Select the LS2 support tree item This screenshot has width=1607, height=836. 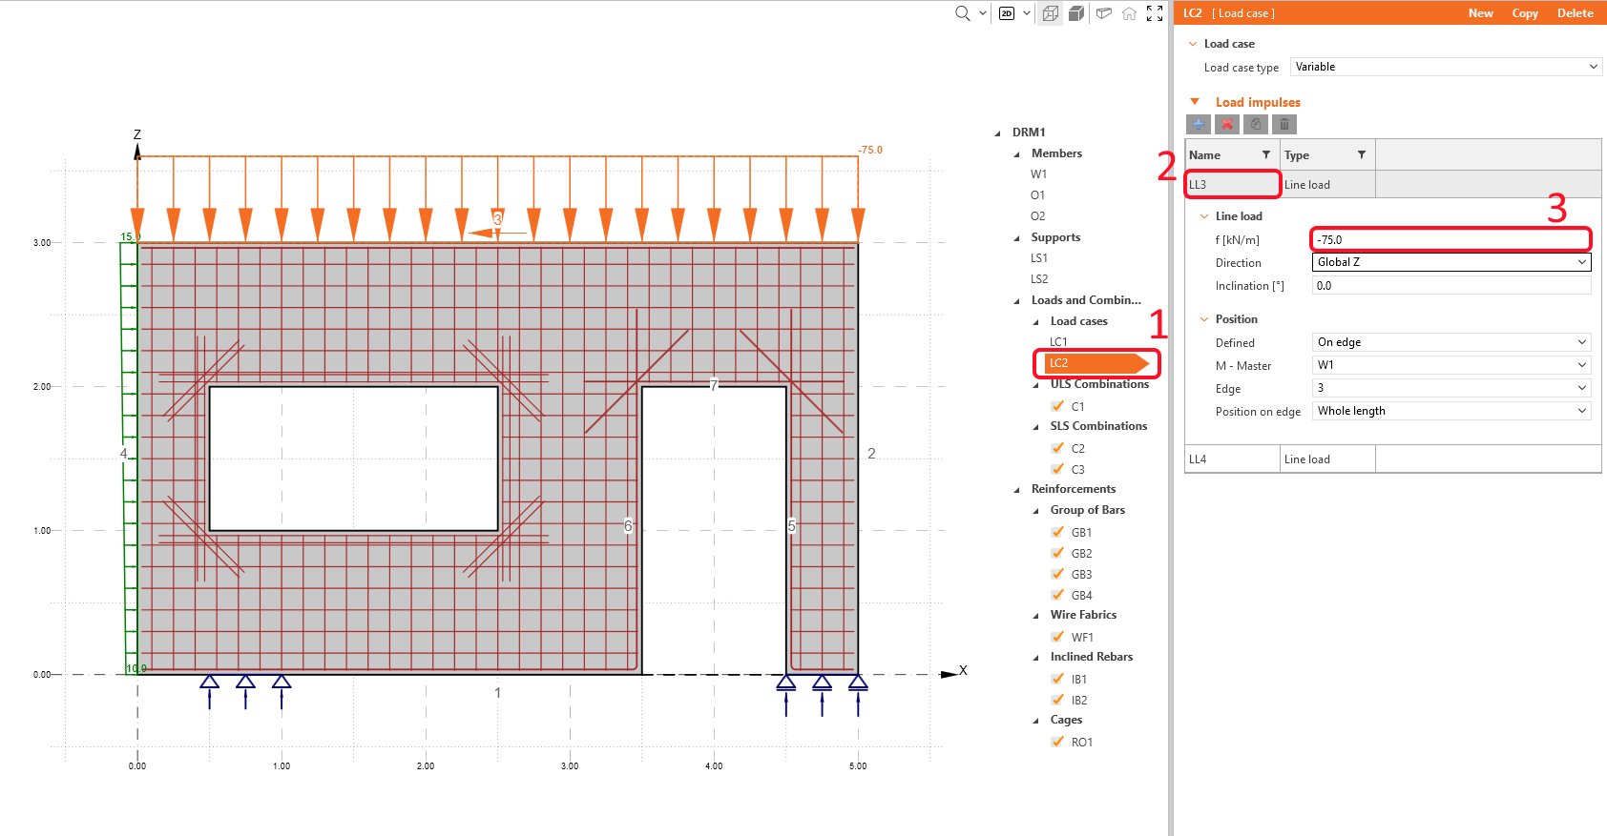coord(1039,279)
